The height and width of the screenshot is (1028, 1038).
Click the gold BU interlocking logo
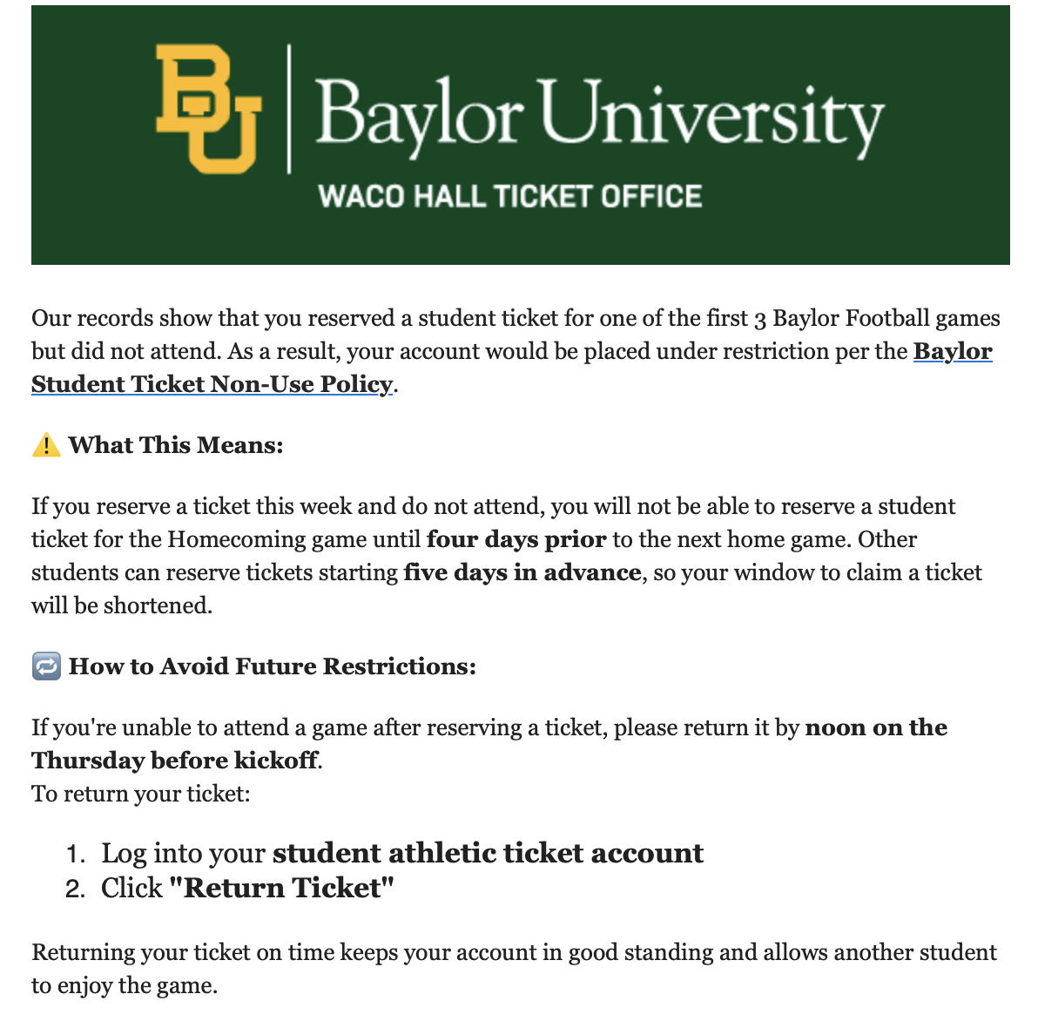point(209,108)
